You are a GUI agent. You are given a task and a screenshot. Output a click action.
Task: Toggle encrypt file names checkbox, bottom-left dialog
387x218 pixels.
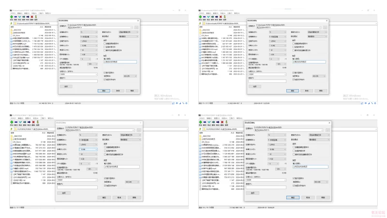coord(105,186)
